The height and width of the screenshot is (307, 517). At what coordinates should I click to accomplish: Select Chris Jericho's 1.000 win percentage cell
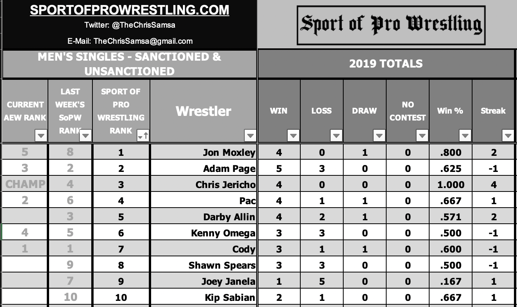point(451,185)
